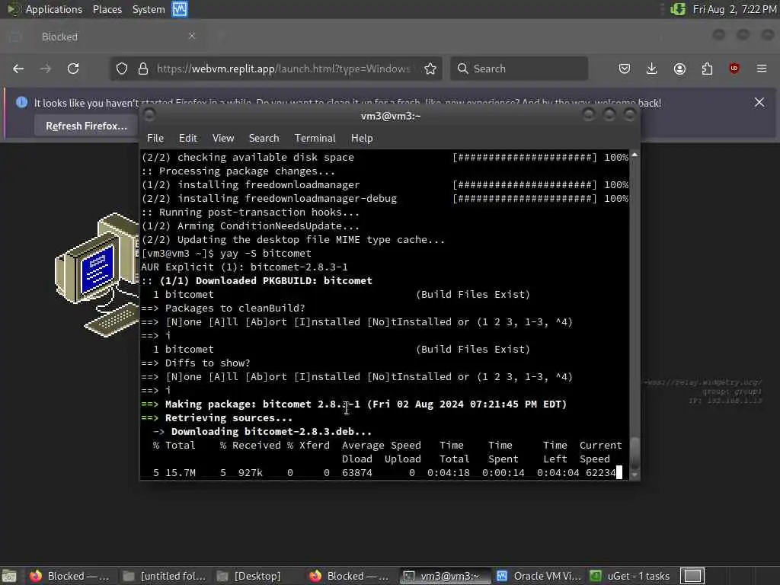This screenshot has width=780, height=585.
Task: Open Firefox hamburger application menu
Action: click(x=762, y=69)
